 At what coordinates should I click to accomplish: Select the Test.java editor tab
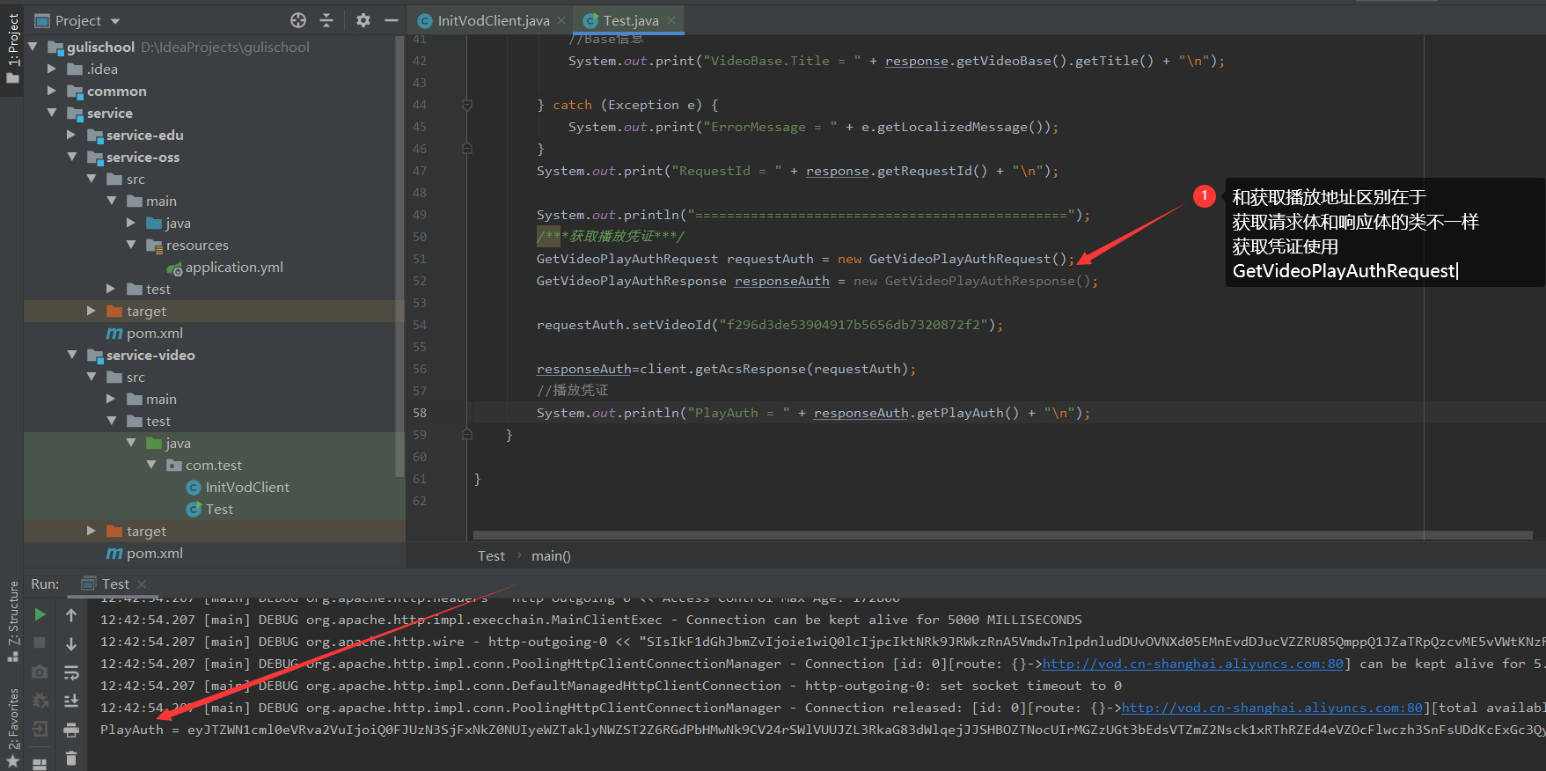[630, 20]
